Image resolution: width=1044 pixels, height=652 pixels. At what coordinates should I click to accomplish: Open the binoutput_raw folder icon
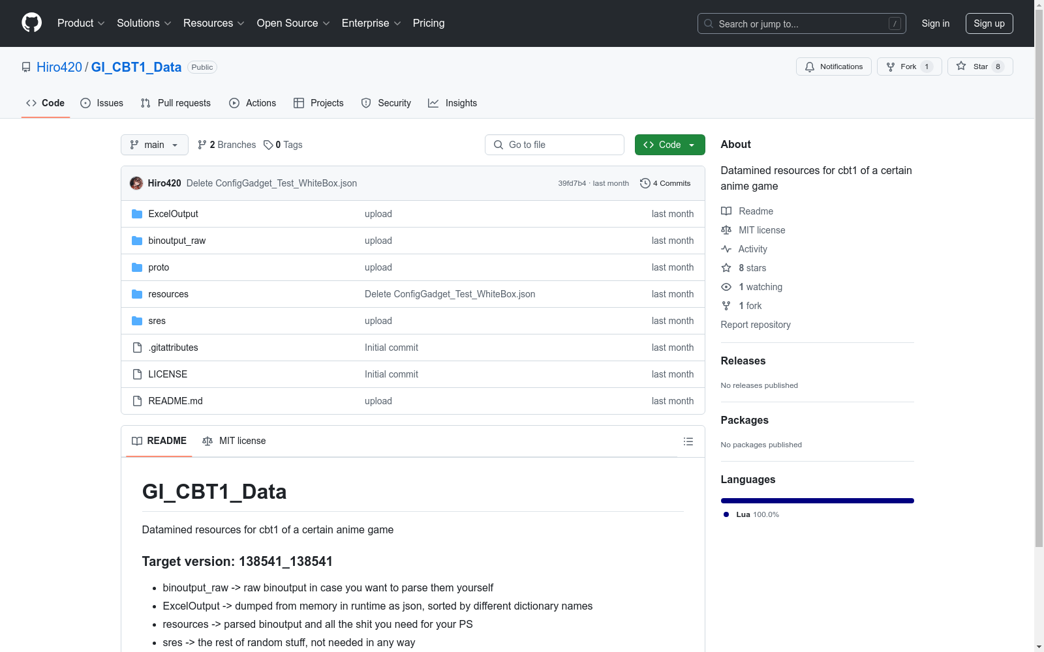137,241
